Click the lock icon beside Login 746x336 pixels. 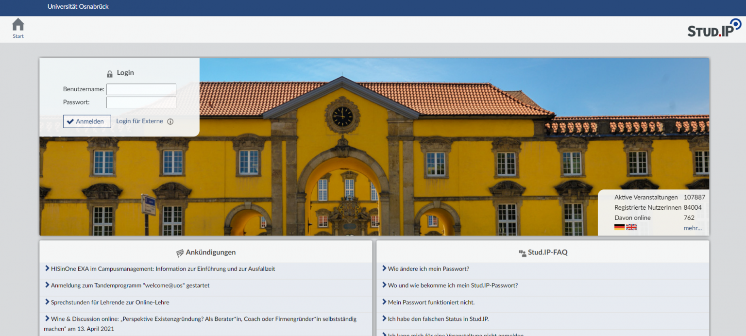[x=109, y=73]
